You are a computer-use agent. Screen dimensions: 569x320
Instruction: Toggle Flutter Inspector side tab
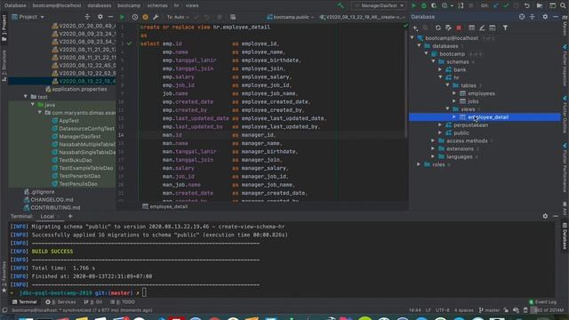tap(565, 65)
